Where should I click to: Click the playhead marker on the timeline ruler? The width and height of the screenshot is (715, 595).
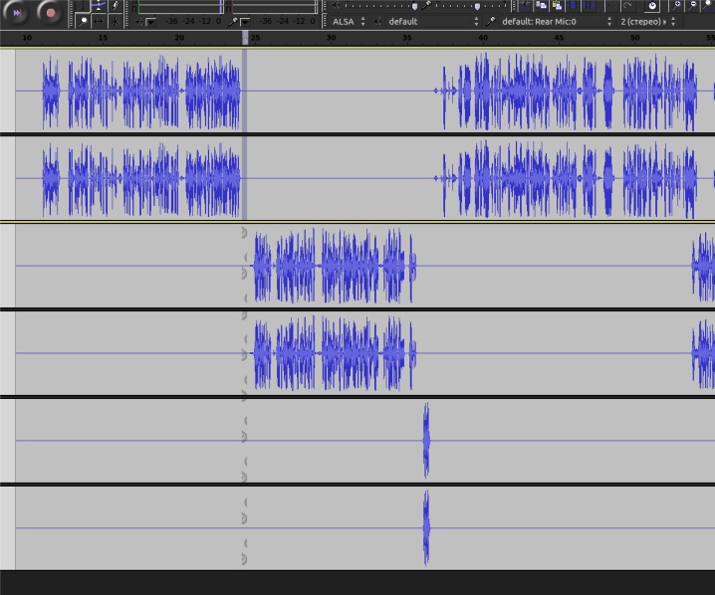[245, 38]
